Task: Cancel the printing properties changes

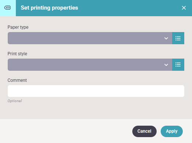Action: tap(144, 131)
